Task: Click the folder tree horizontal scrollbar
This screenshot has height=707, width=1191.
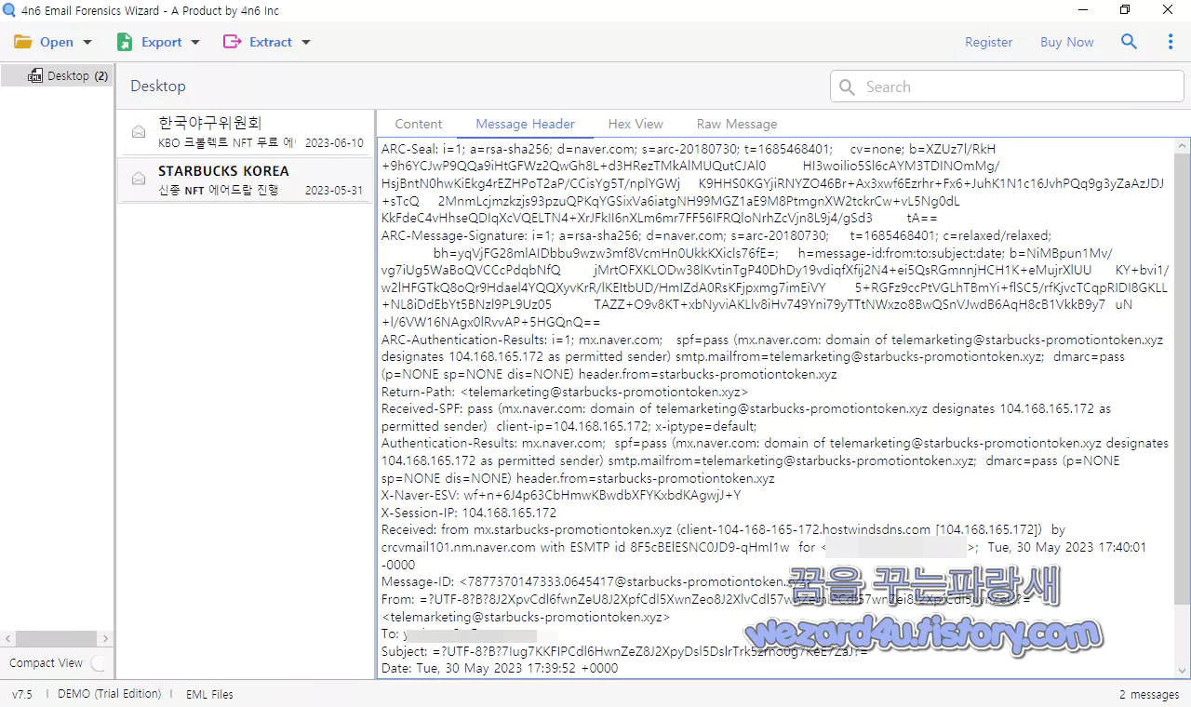Action: click(x=56, y=638)
